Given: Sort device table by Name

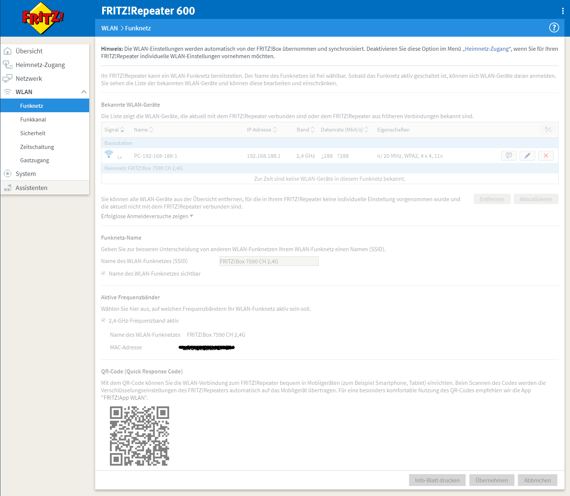Looking at the screenshot, I should [x=144, y=130].
